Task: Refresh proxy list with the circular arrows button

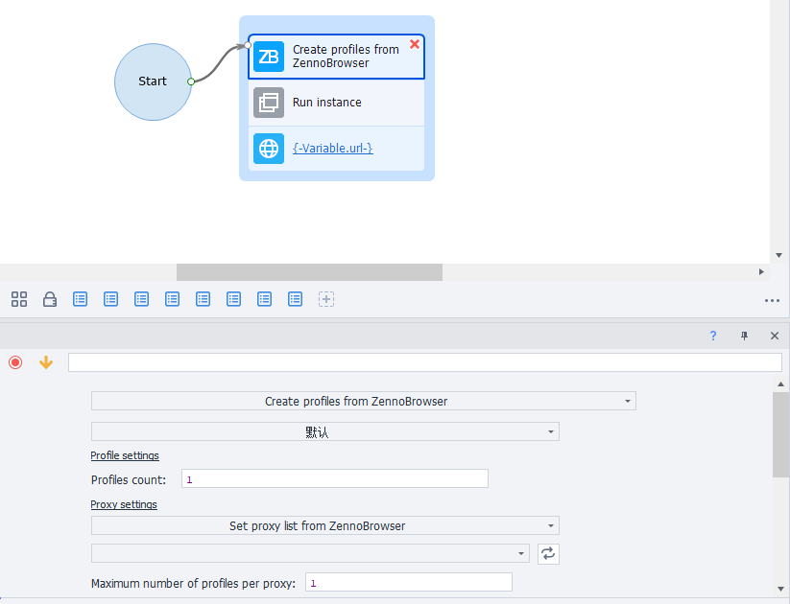Action: click(548, 554)
